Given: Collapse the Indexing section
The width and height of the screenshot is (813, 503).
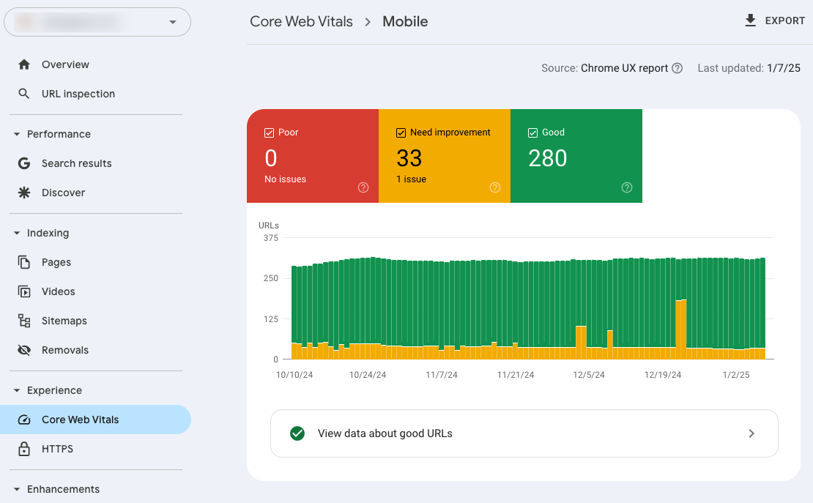Looking at the screenshot, I should (x=17, y=233).
